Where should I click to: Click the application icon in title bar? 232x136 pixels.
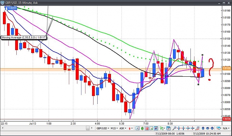3,3
